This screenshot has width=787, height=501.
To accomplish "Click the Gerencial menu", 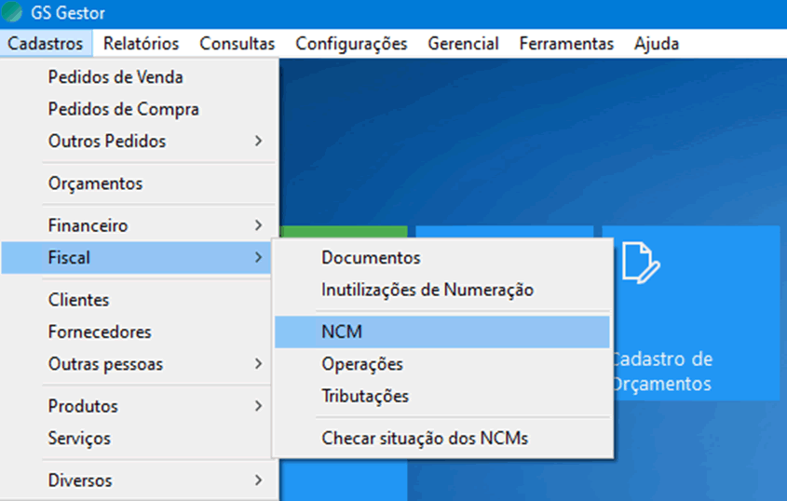I will click(463, 44).
